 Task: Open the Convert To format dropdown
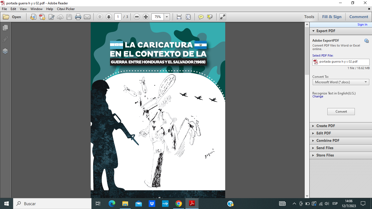[341, 82]
